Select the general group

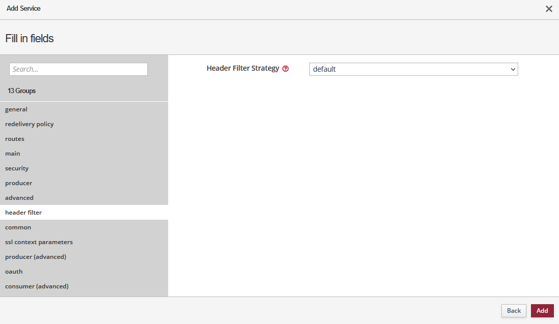pyautogui.click(x=16, y=109)
